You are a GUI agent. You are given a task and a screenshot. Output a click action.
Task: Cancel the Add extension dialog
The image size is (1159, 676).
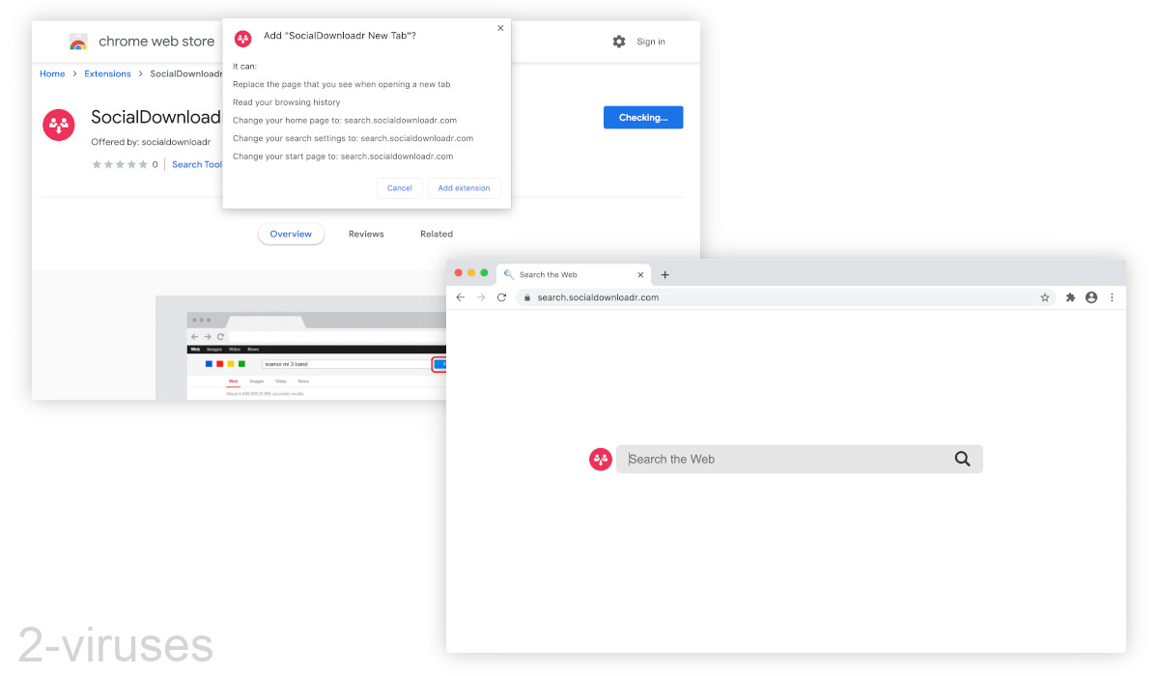400,187
